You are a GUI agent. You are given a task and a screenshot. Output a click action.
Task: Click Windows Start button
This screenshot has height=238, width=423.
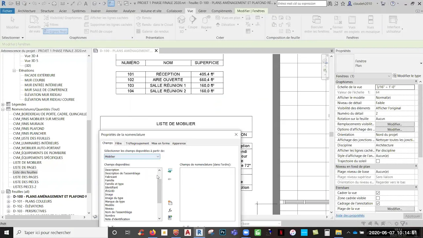pos(7,232)
